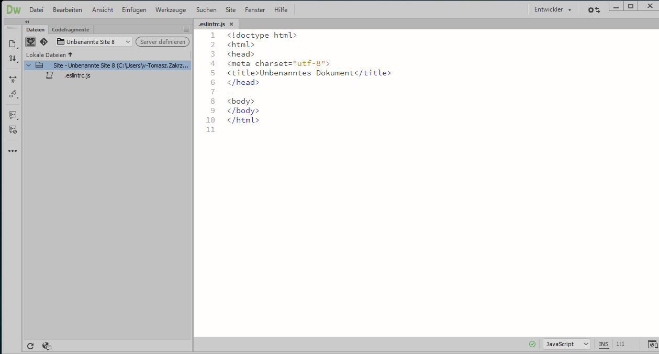Open the Git repository icon in the Dateien panel
The height and width of the screenshot is (354, 659).
tap(43, 41)
